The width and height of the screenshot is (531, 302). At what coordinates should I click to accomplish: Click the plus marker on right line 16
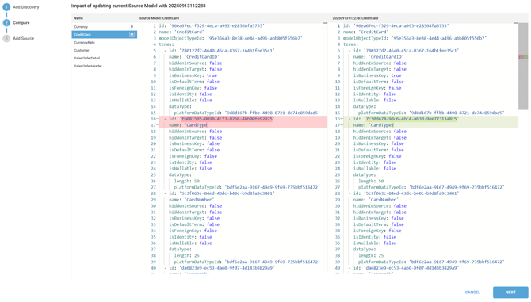(x=342, y=119)
